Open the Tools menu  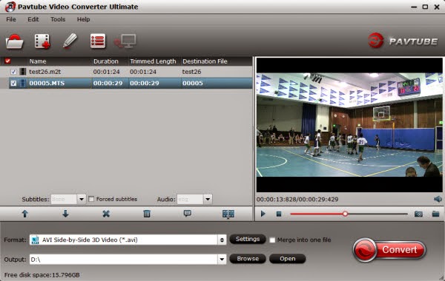tap(58, 19)
